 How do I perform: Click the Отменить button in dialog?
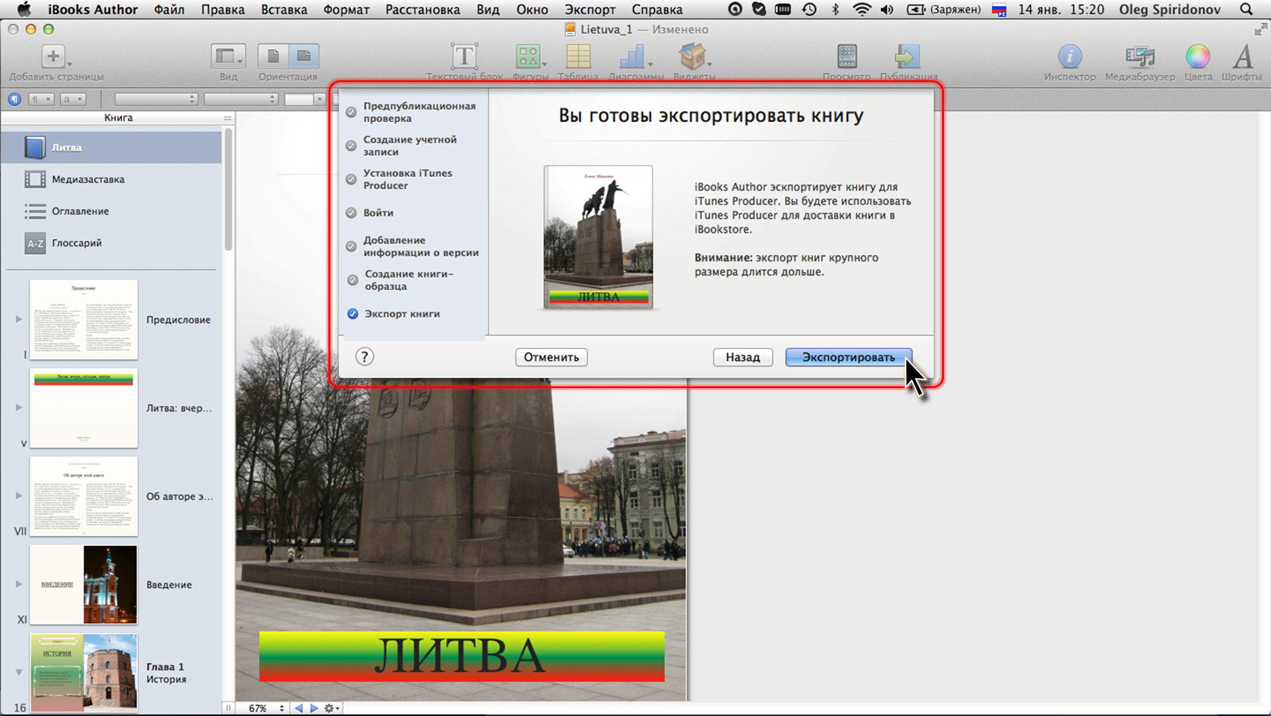pos(551,357)
